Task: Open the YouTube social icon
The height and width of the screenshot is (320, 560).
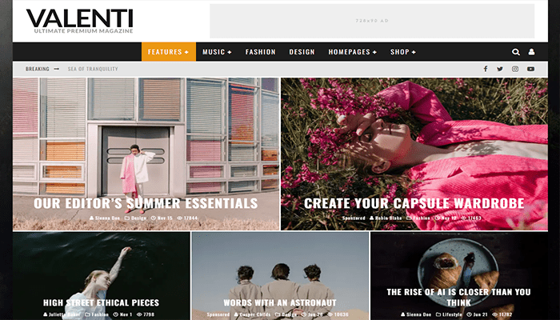Action: pos(530,69)
